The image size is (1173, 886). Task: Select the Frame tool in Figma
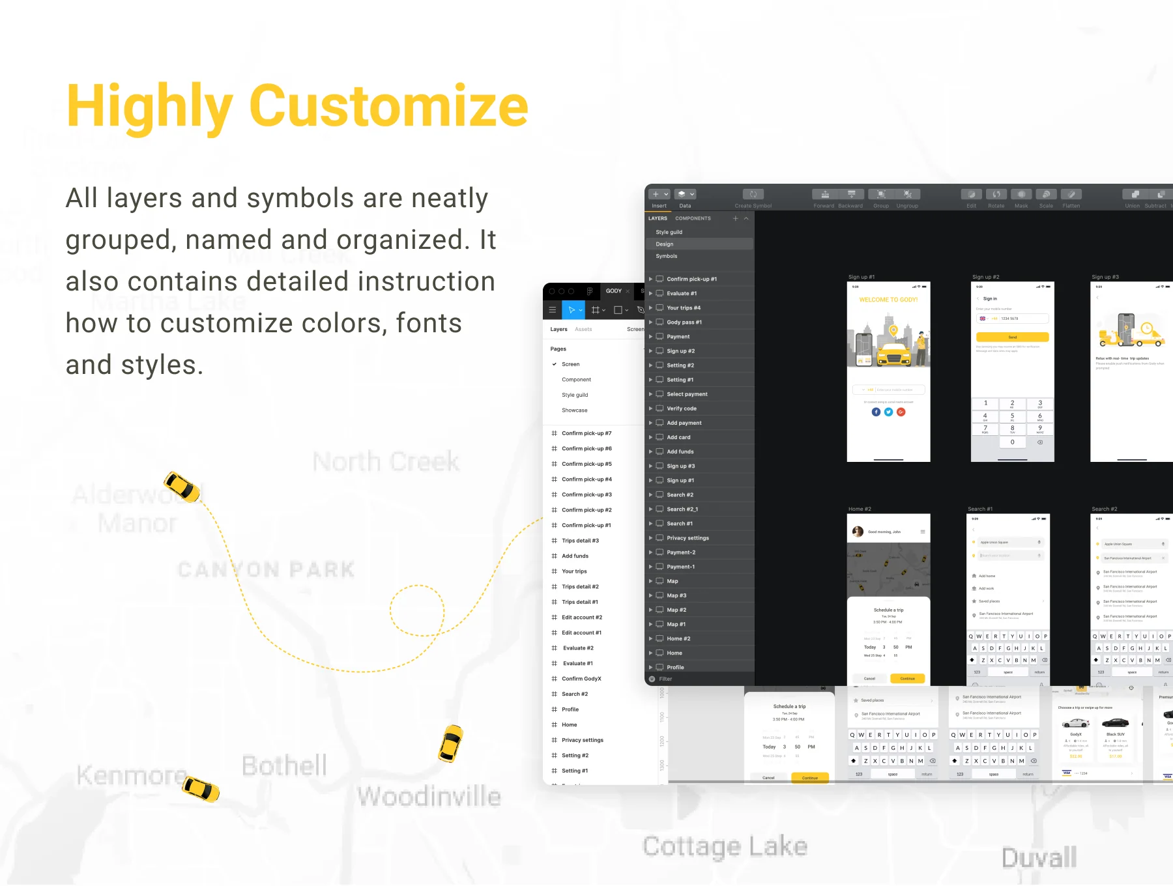click(595, 310)
